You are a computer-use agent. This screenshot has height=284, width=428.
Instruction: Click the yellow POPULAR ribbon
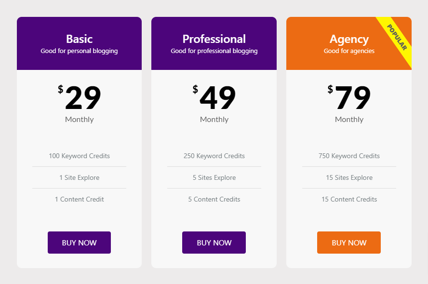tap(398, 38)
